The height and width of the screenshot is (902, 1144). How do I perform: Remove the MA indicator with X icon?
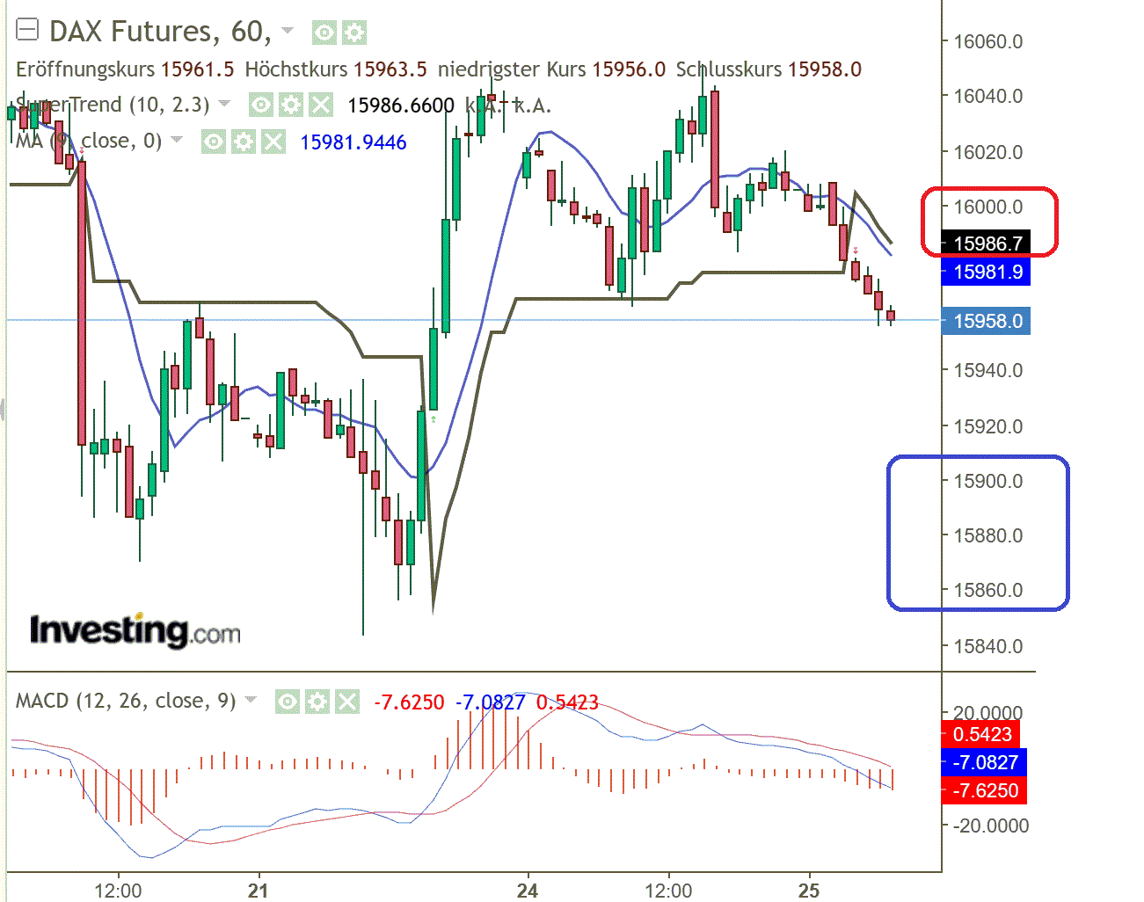[273, 142]
